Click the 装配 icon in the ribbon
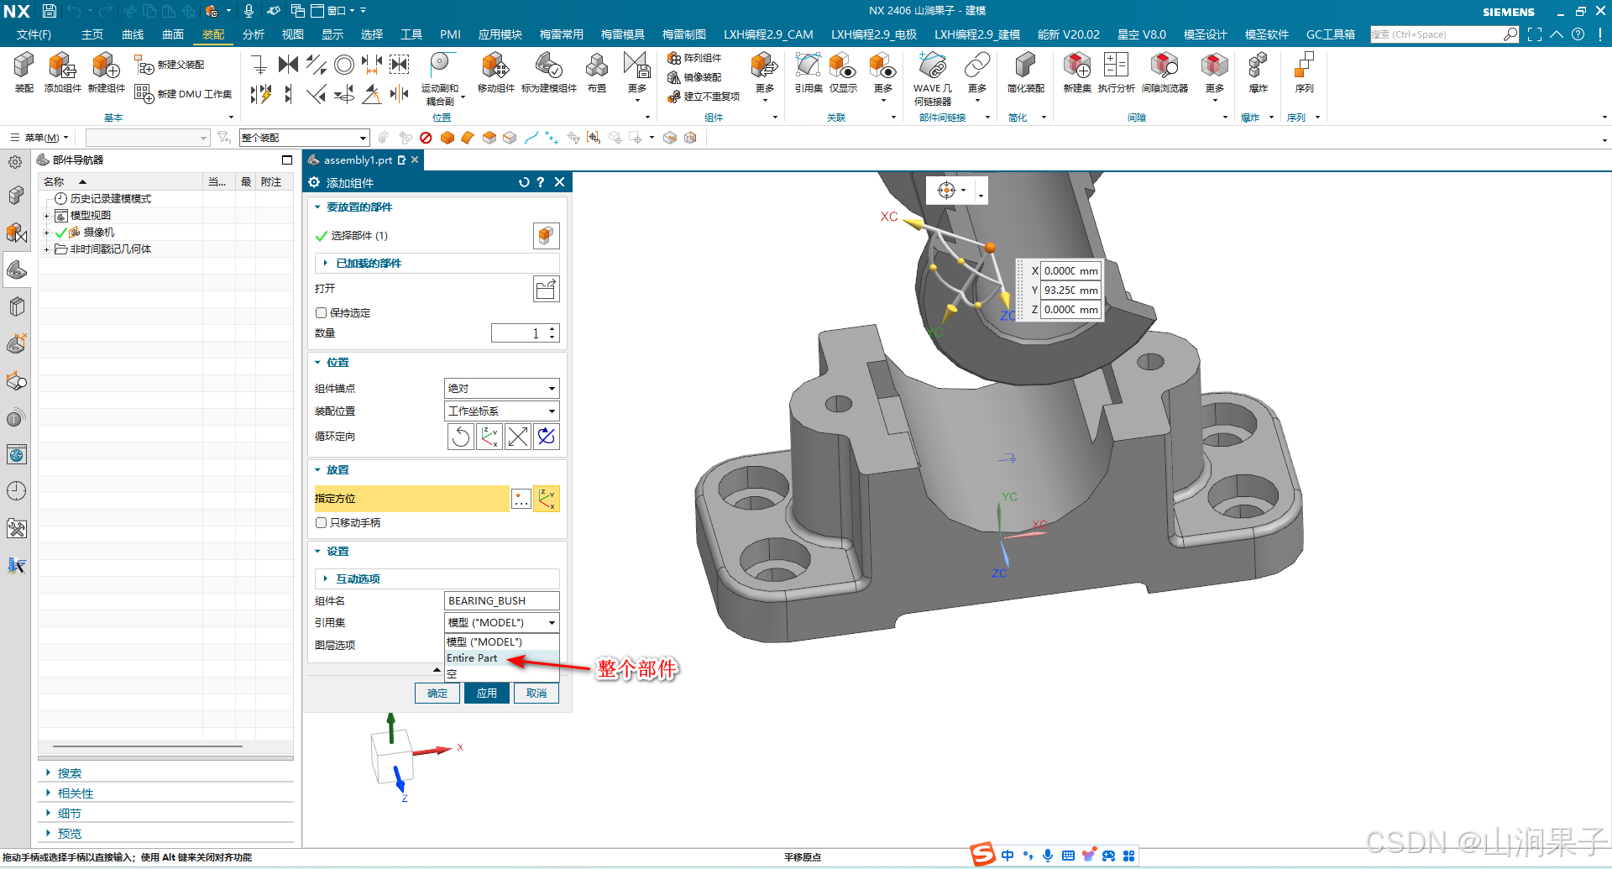 24,72
